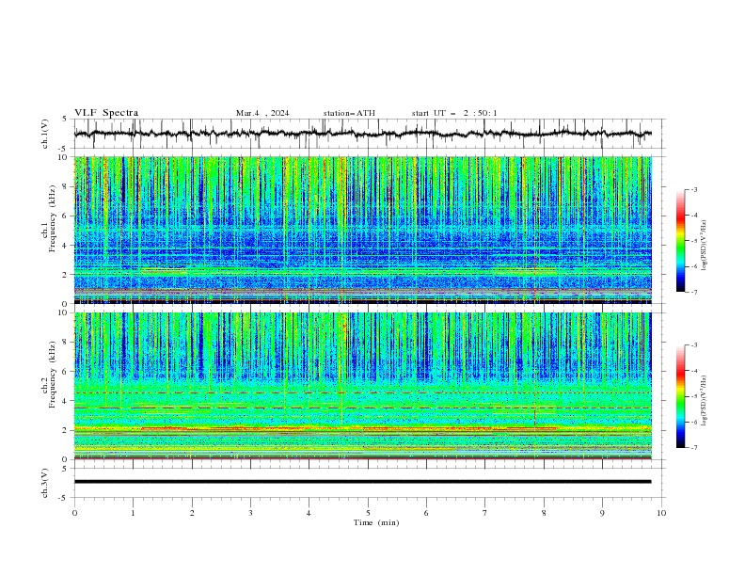745x576 pixels.
Task: Click time axis tick label "9"
Action: 602,513
